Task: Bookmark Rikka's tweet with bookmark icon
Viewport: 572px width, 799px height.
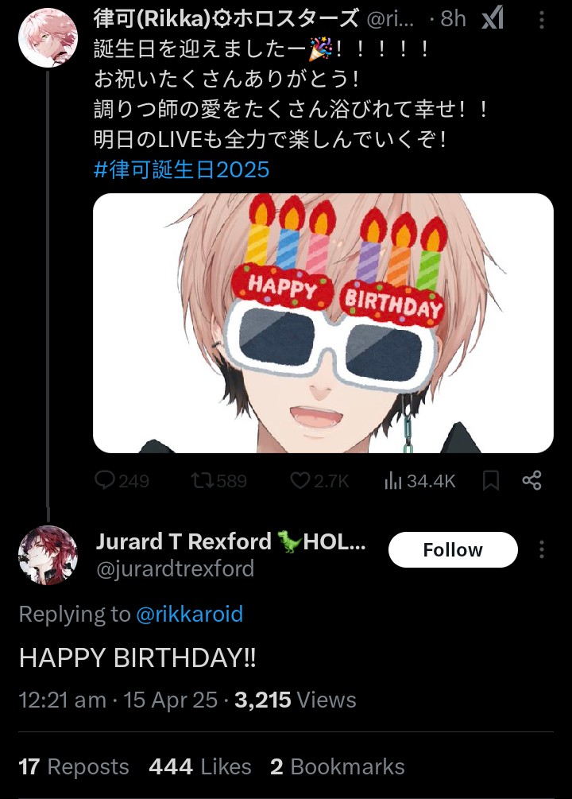Action: point(490,480)
